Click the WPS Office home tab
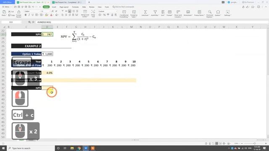 [8, 2]
